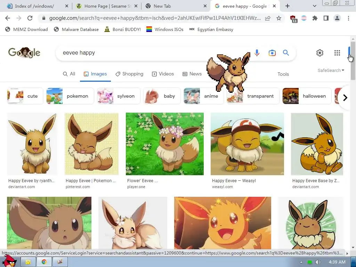
Task: Switch to the All results tab
Action: click(x=69, y=74)
